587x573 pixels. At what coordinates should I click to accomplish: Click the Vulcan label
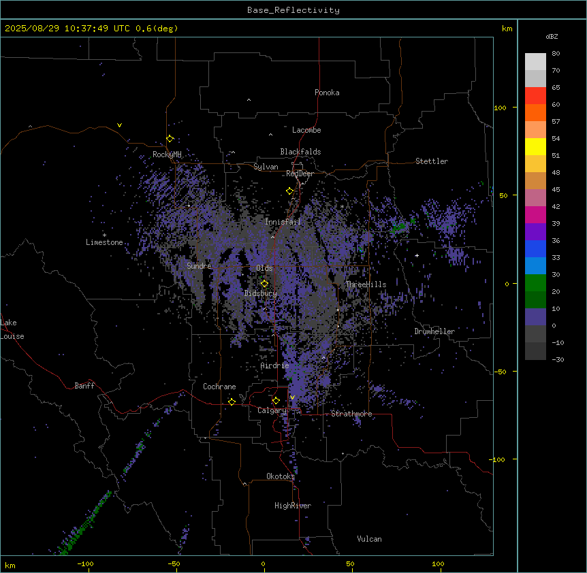369,539
